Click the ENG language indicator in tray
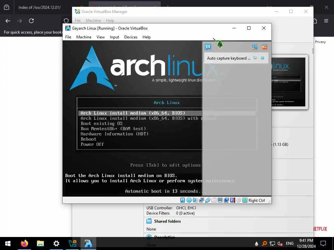Viewport: 334px width, 250px height. pos(290,243)
